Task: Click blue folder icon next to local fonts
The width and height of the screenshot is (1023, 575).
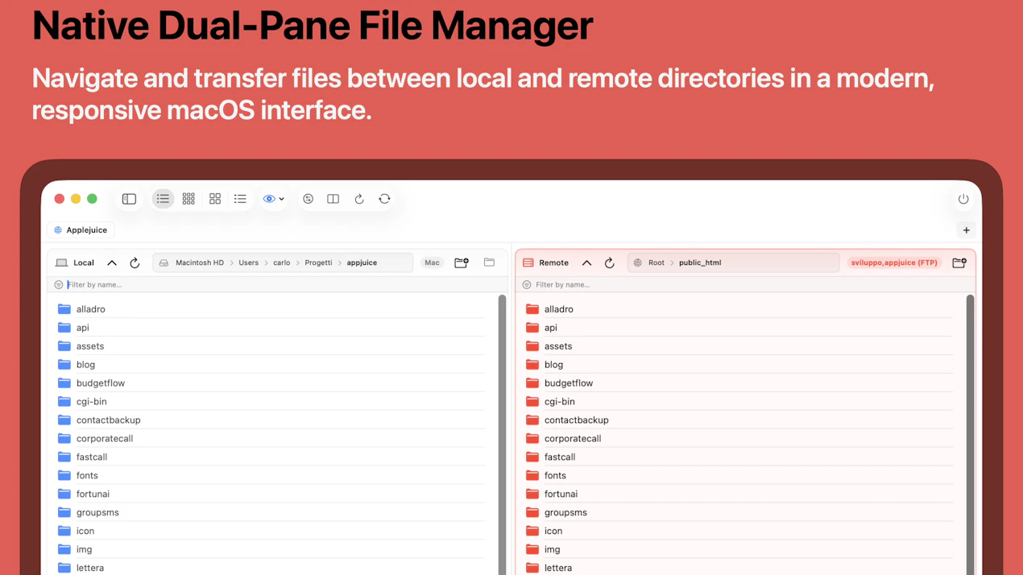Action: click(64, 476)
